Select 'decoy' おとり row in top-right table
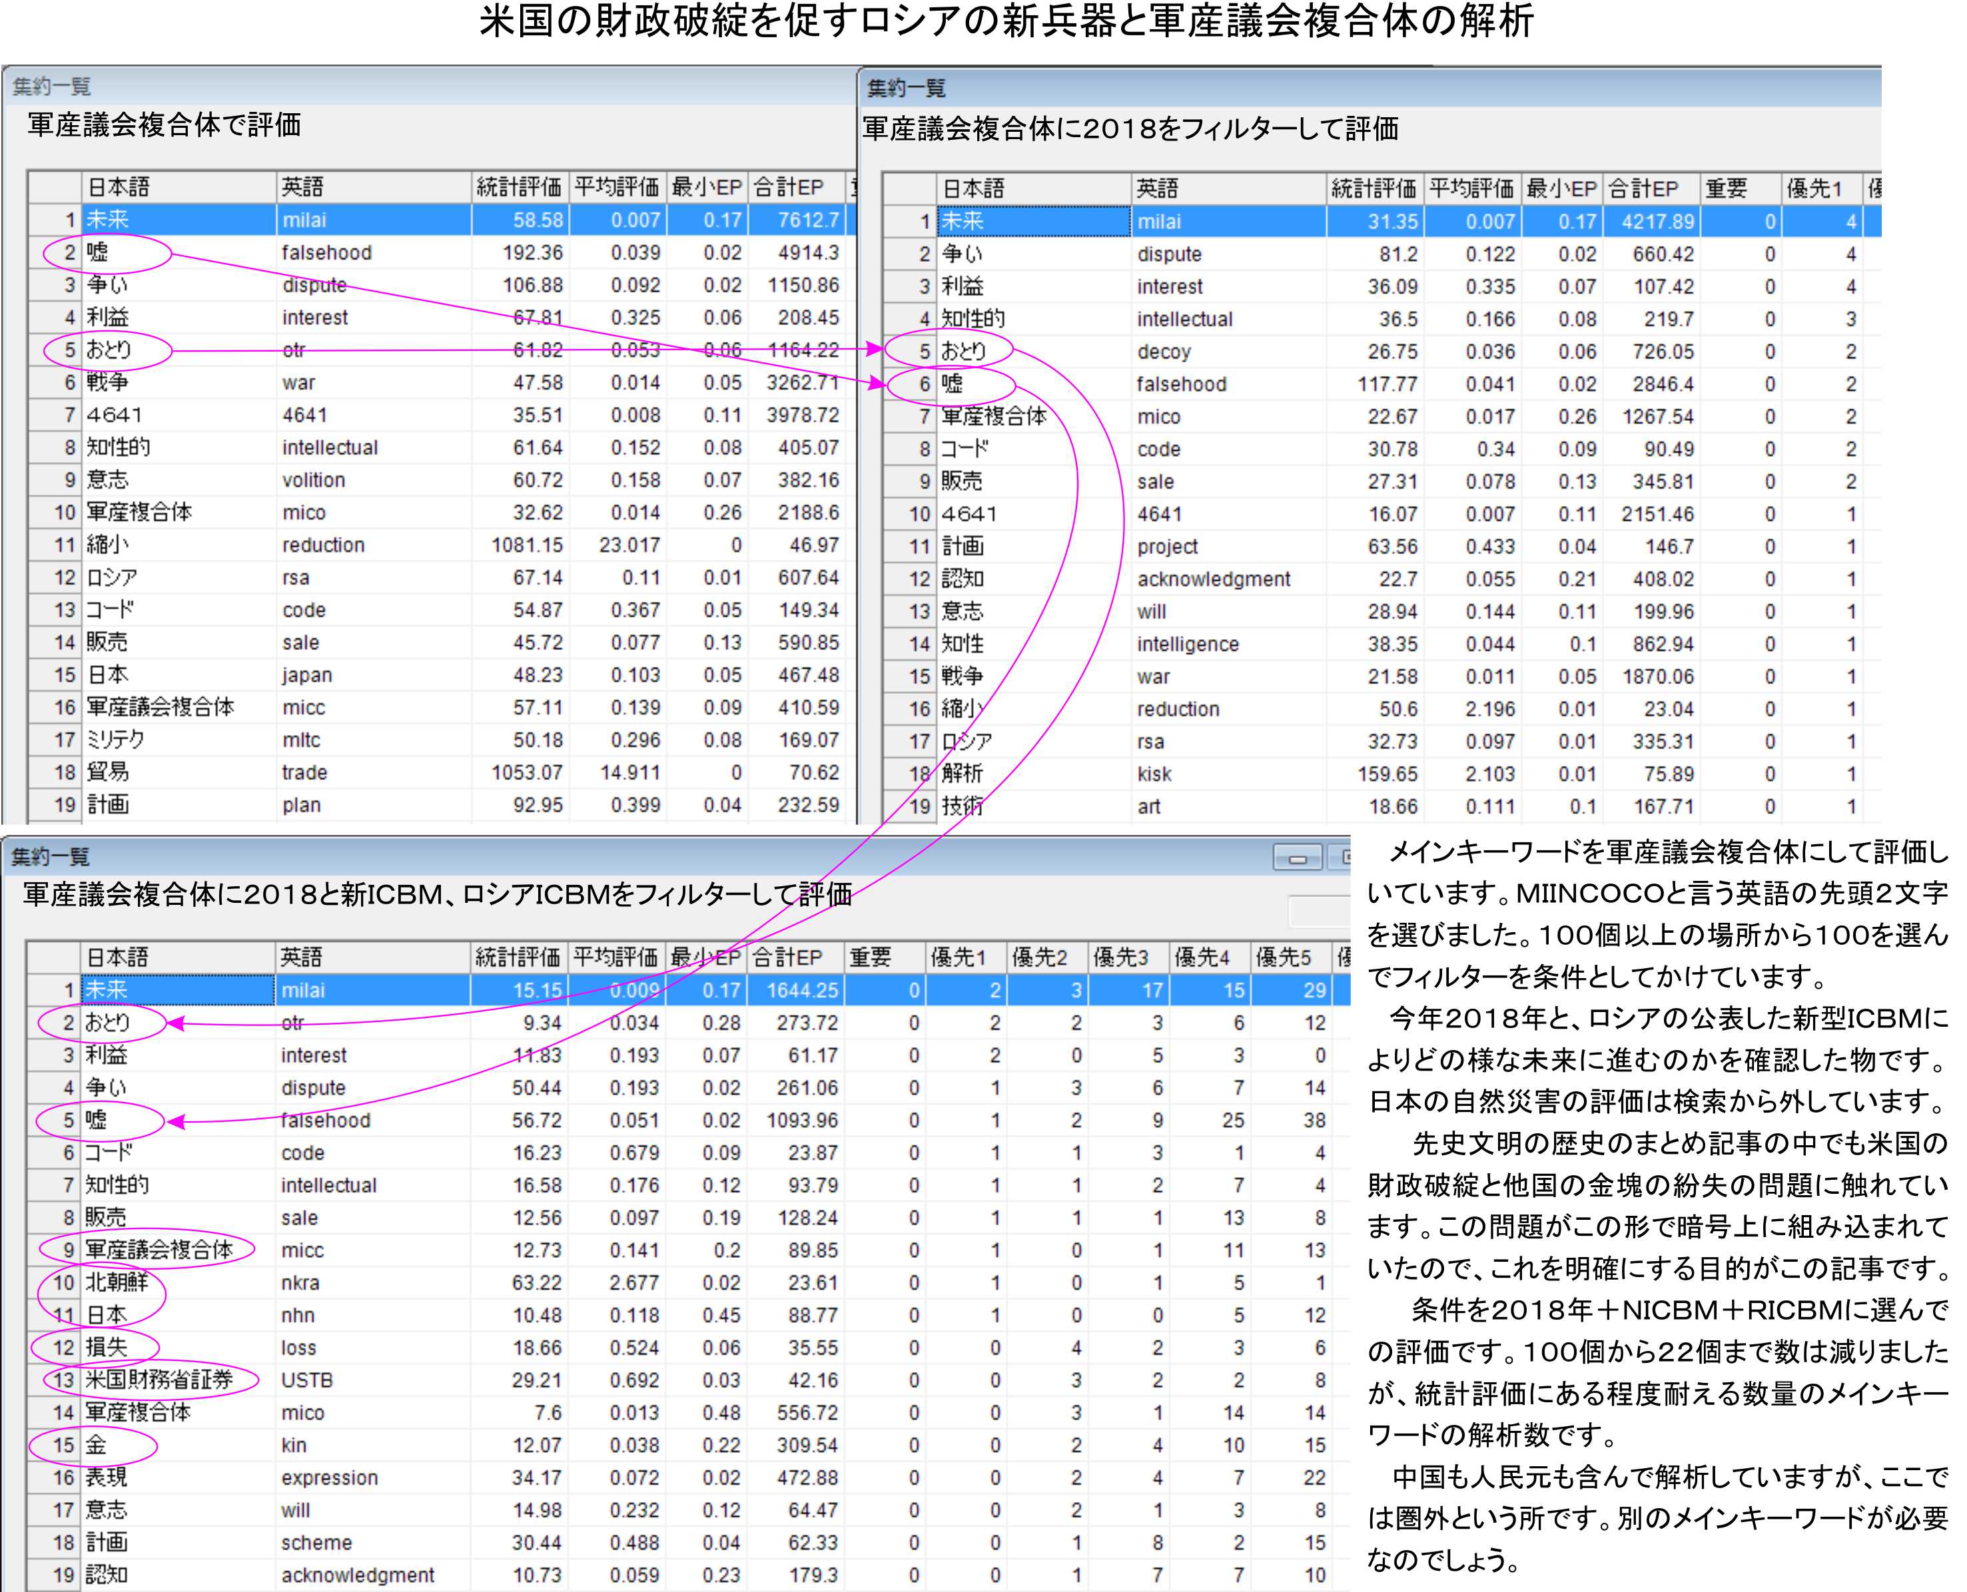 click(x=1381, y=352)
